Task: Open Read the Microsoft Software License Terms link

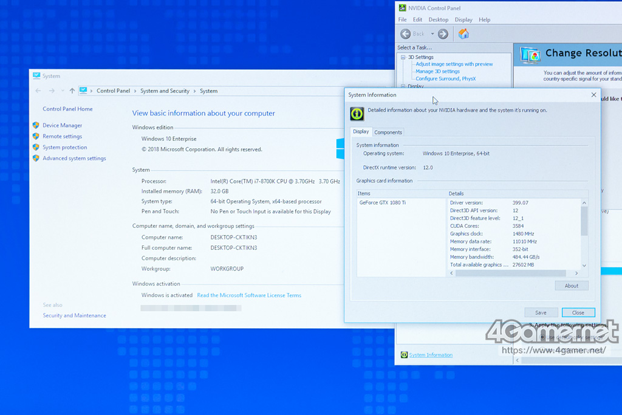Action: (x=249, y=295)
